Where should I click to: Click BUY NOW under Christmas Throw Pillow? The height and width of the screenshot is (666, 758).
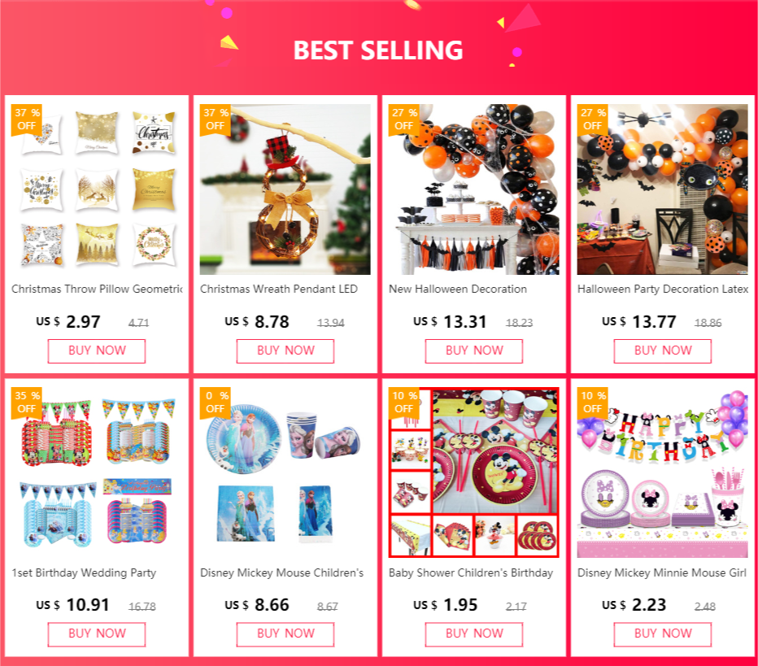pyautogui.click(x=97, y=350)
